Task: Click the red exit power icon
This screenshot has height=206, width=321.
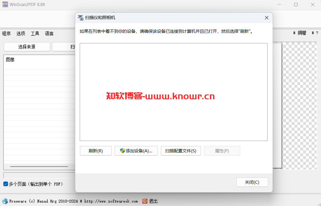Action: pos(145,201)
